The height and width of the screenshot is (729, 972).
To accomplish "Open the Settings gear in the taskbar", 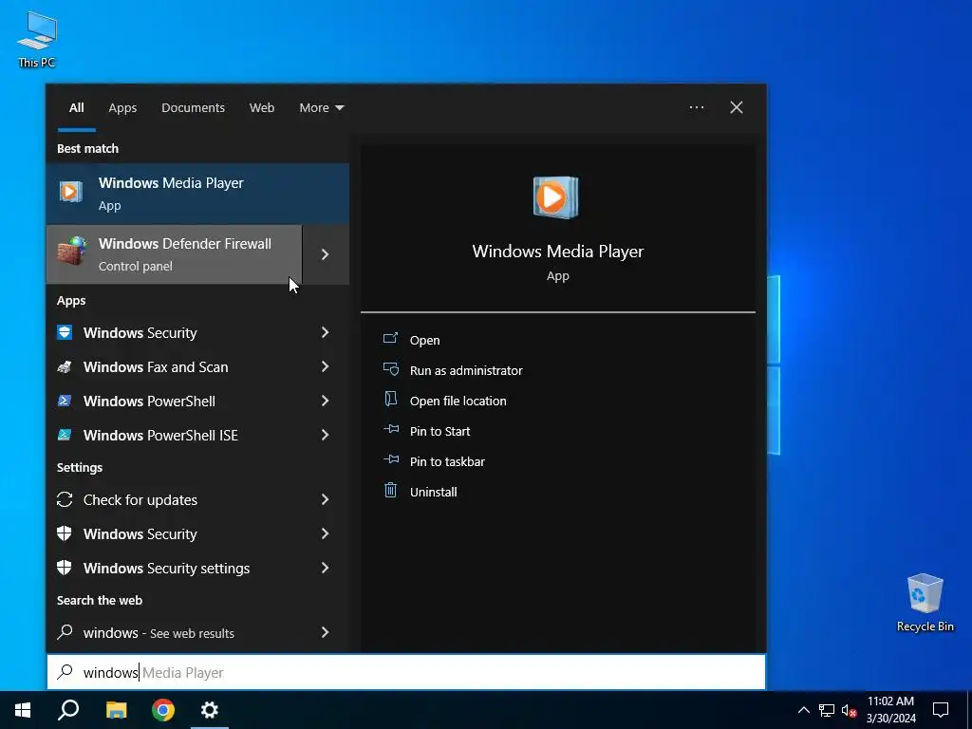I will click(x=210, y=710).
